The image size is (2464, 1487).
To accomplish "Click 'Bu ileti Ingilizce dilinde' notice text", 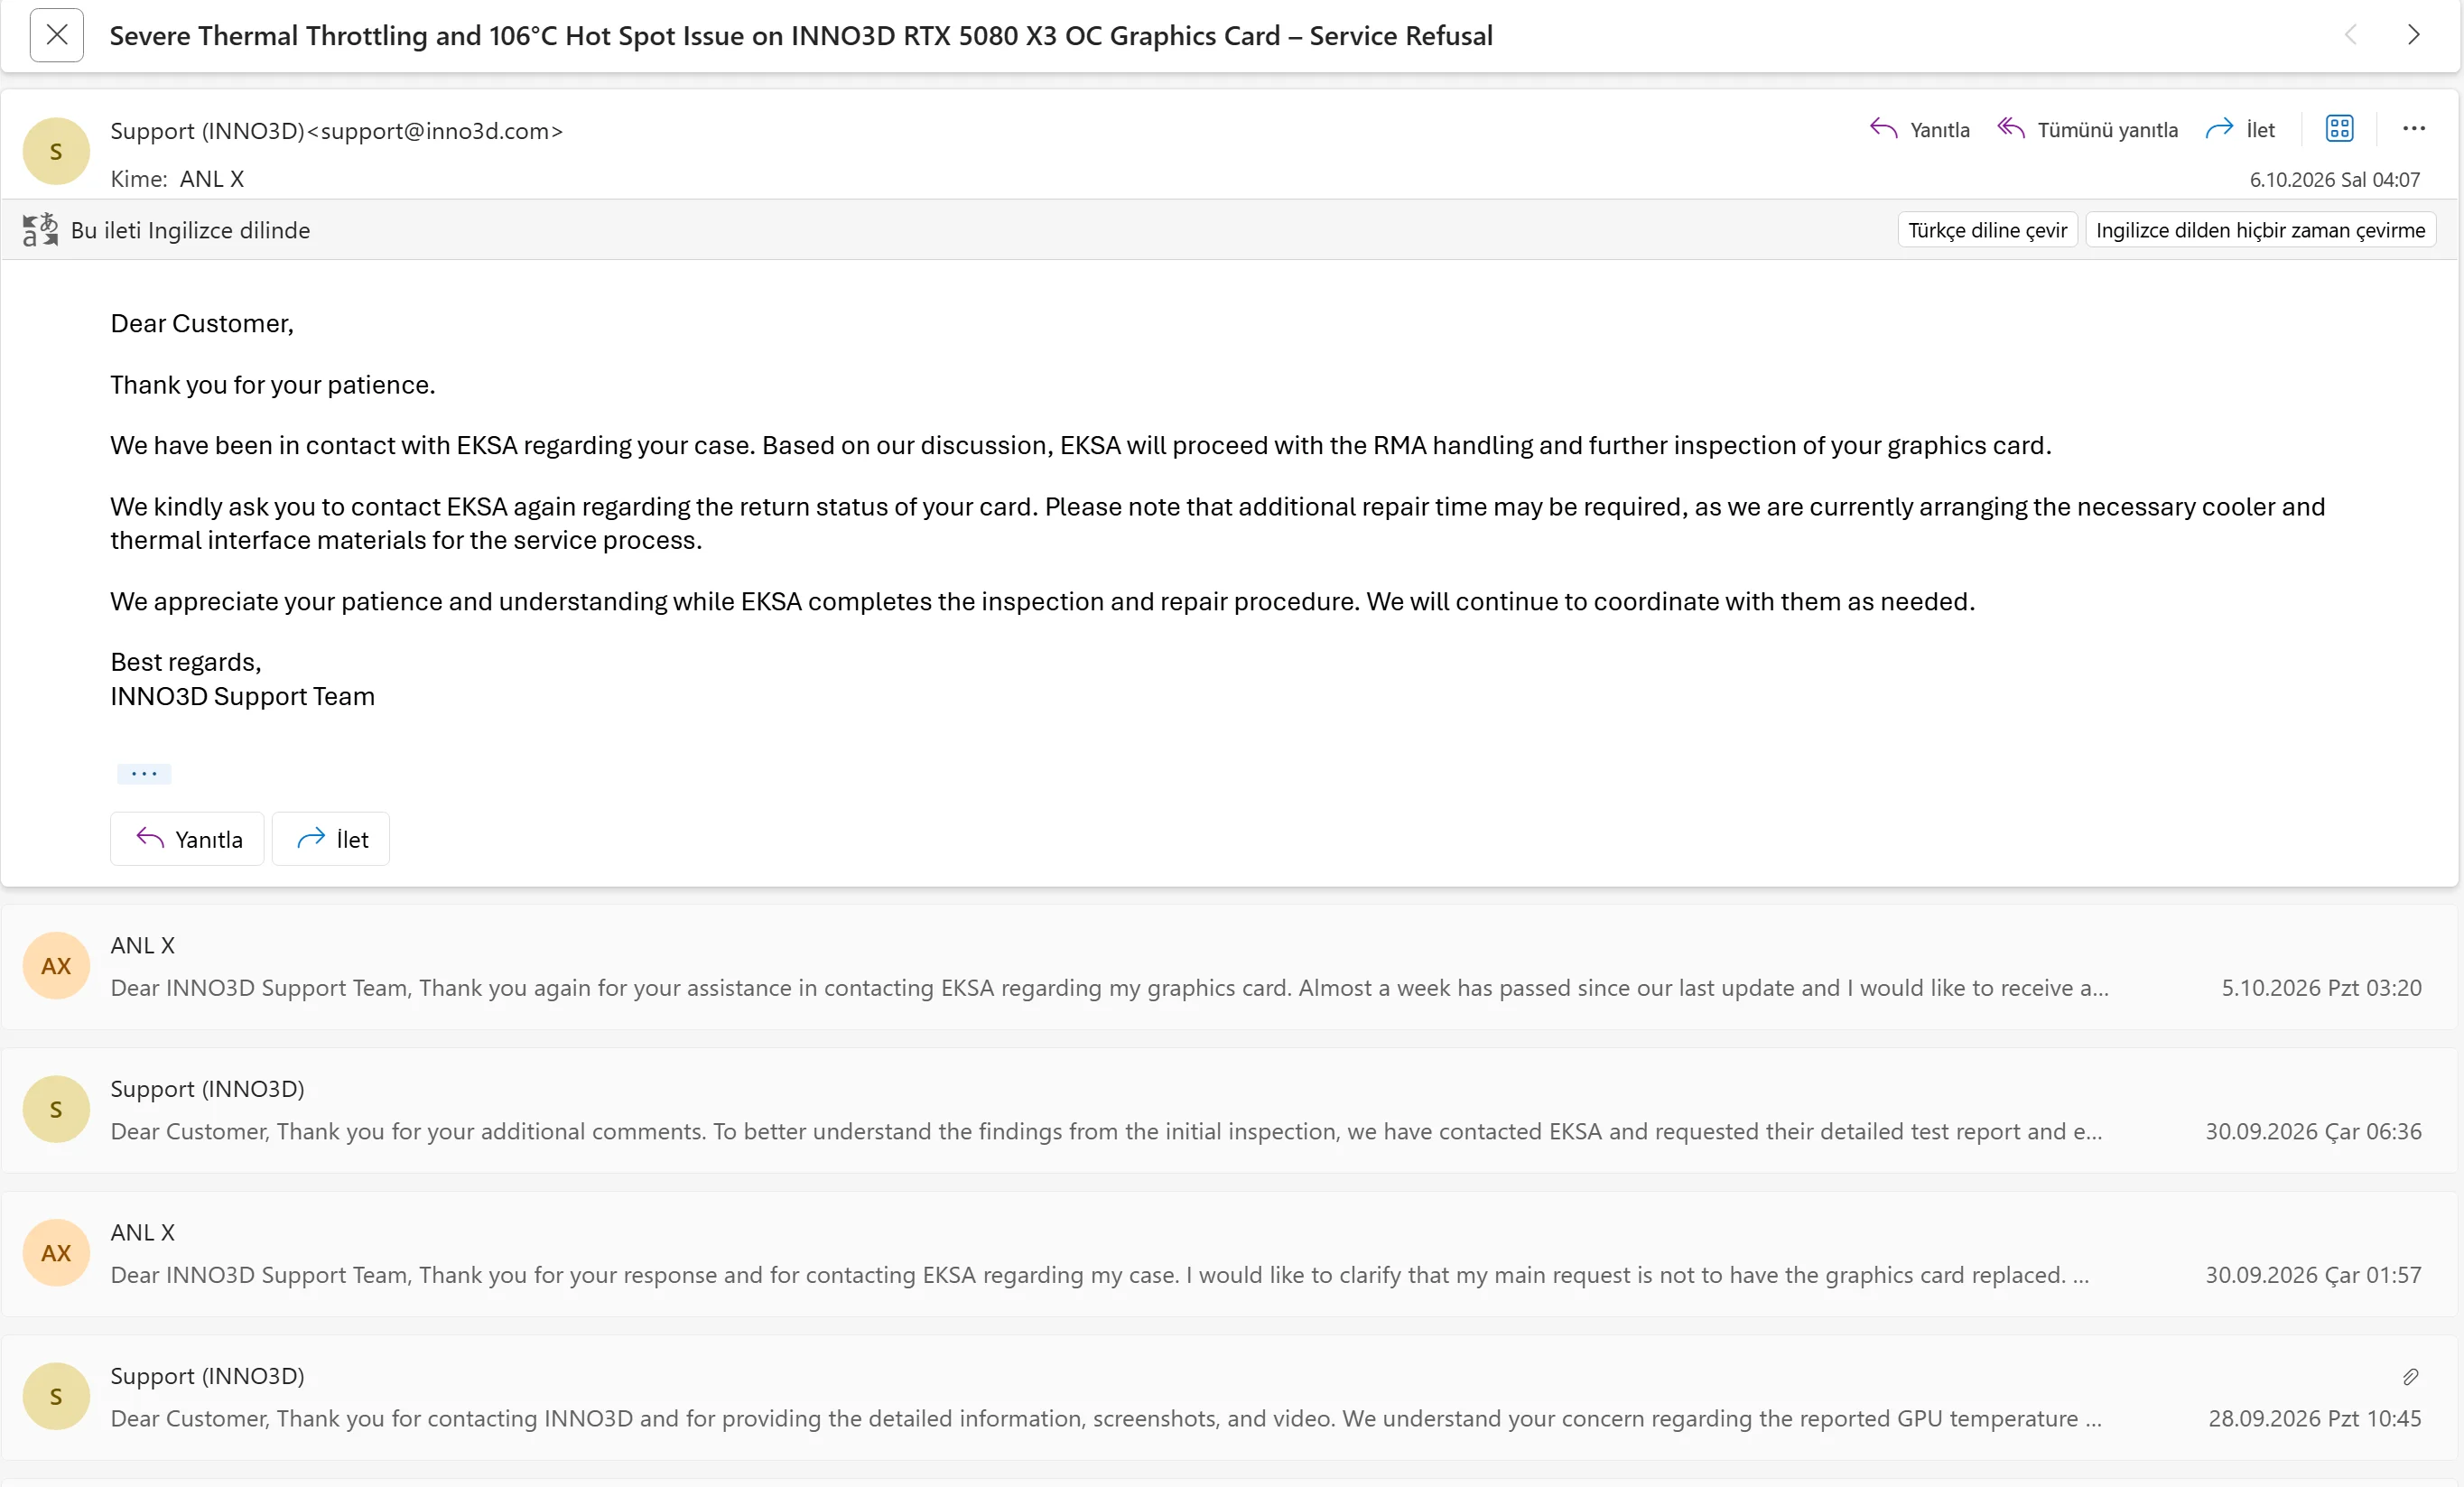I will click(x=190, y=230).
